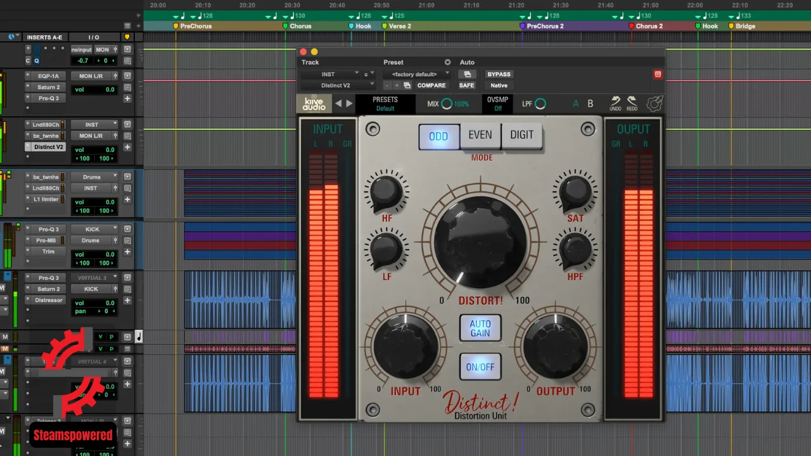
Task: Click the Q button on the top track
Action: click(x=37, y=61)
